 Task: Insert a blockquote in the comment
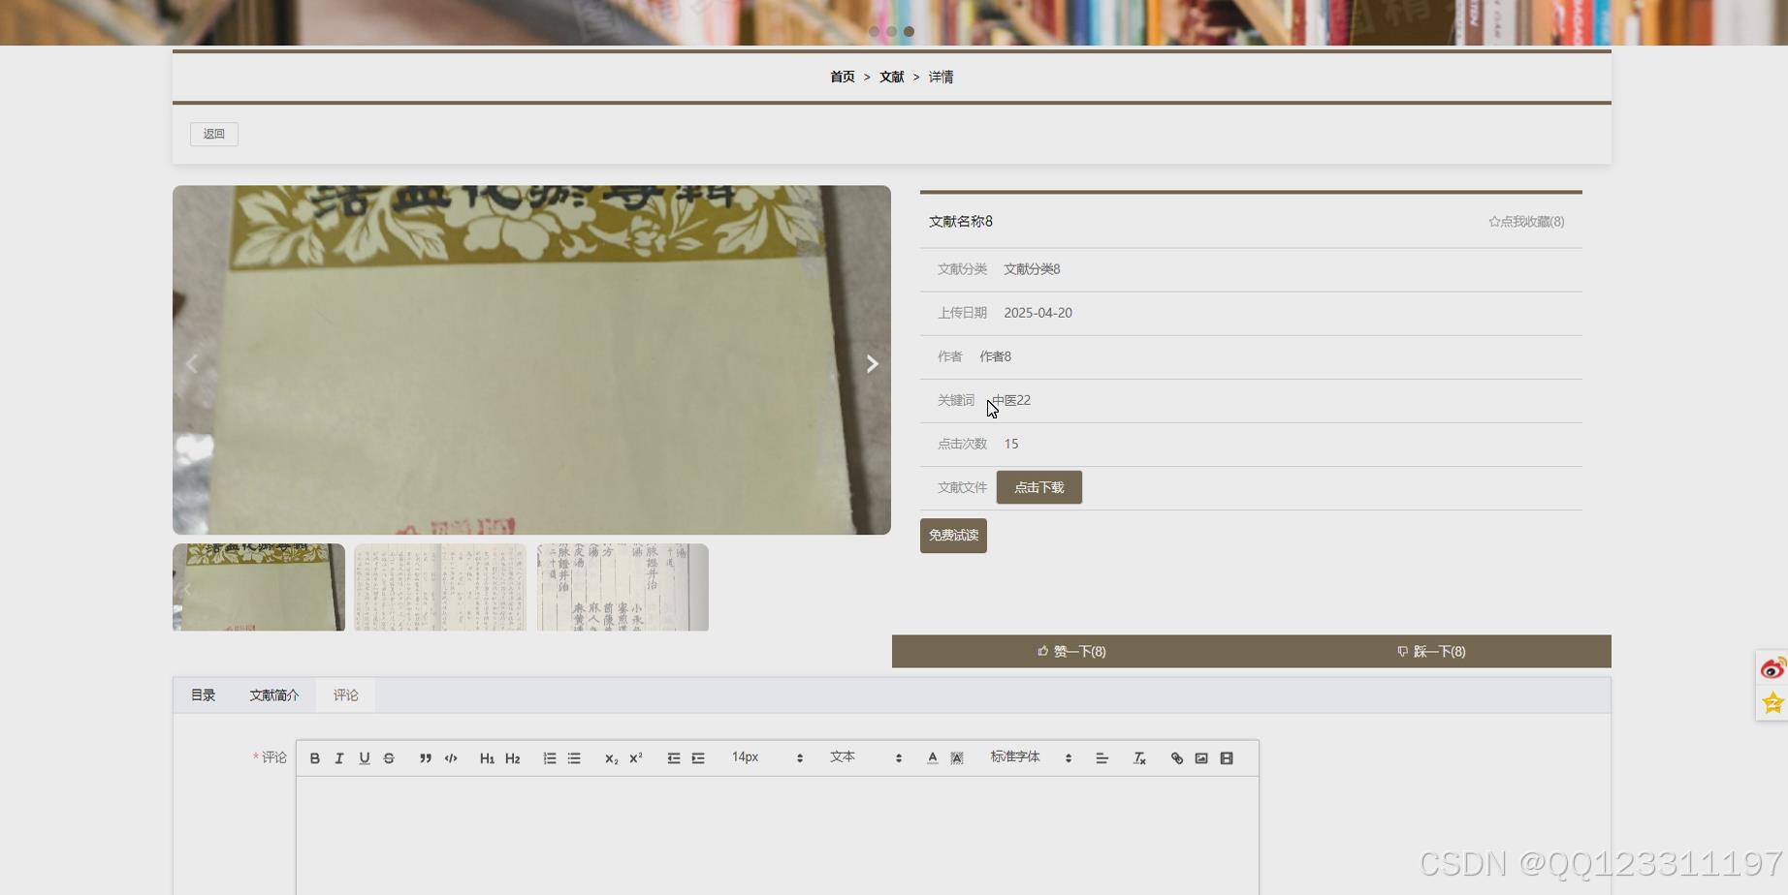pos(425,758)
